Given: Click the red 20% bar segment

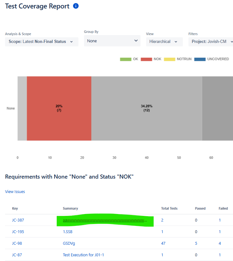Looking at the screenshot, I should pyautogui.click(x=59, y=108).
